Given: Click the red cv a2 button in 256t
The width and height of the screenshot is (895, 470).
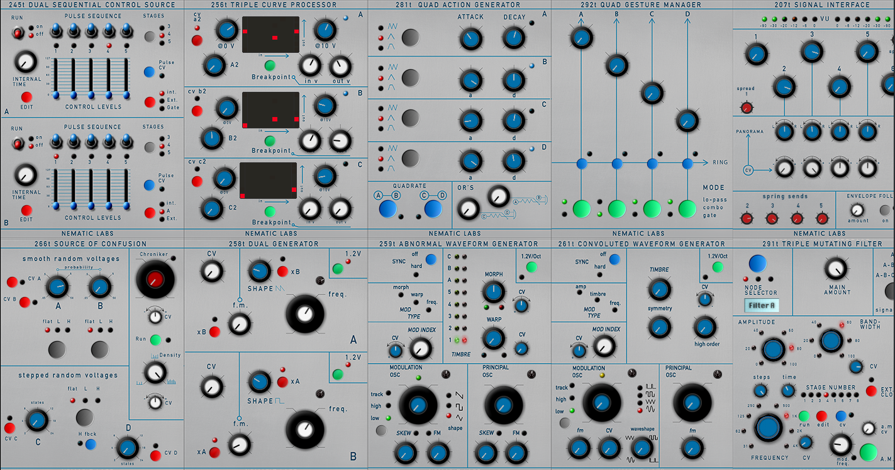Looking at the screenshot, I should [197, 40].
